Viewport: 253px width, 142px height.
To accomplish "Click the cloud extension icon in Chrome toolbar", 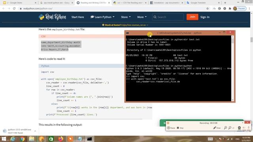I will (214, 9).
